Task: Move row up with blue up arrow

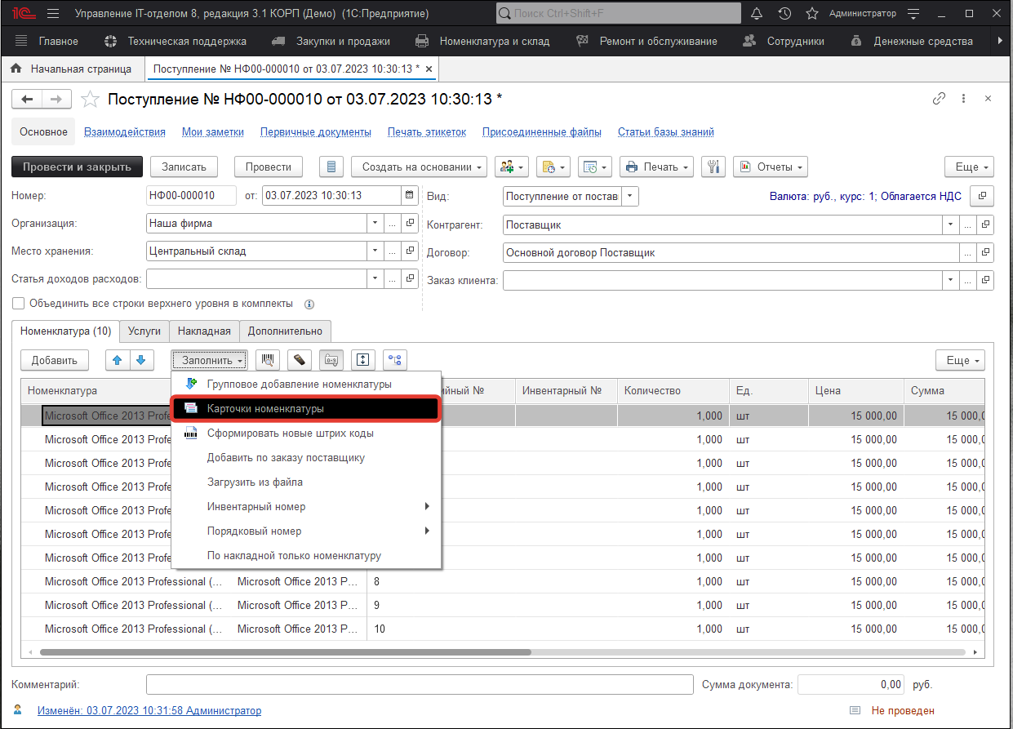Action: pyautogui.click(x=118, y=360)
